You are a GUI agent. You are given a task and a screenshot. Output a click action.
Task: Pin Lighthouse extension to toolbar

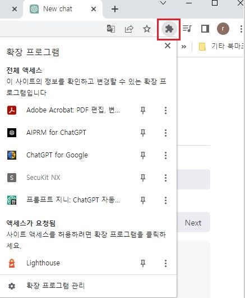pyautogui.click(x=143, y=263)
